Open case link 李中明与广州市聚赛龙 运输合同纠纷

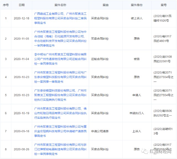pos(60,59)
